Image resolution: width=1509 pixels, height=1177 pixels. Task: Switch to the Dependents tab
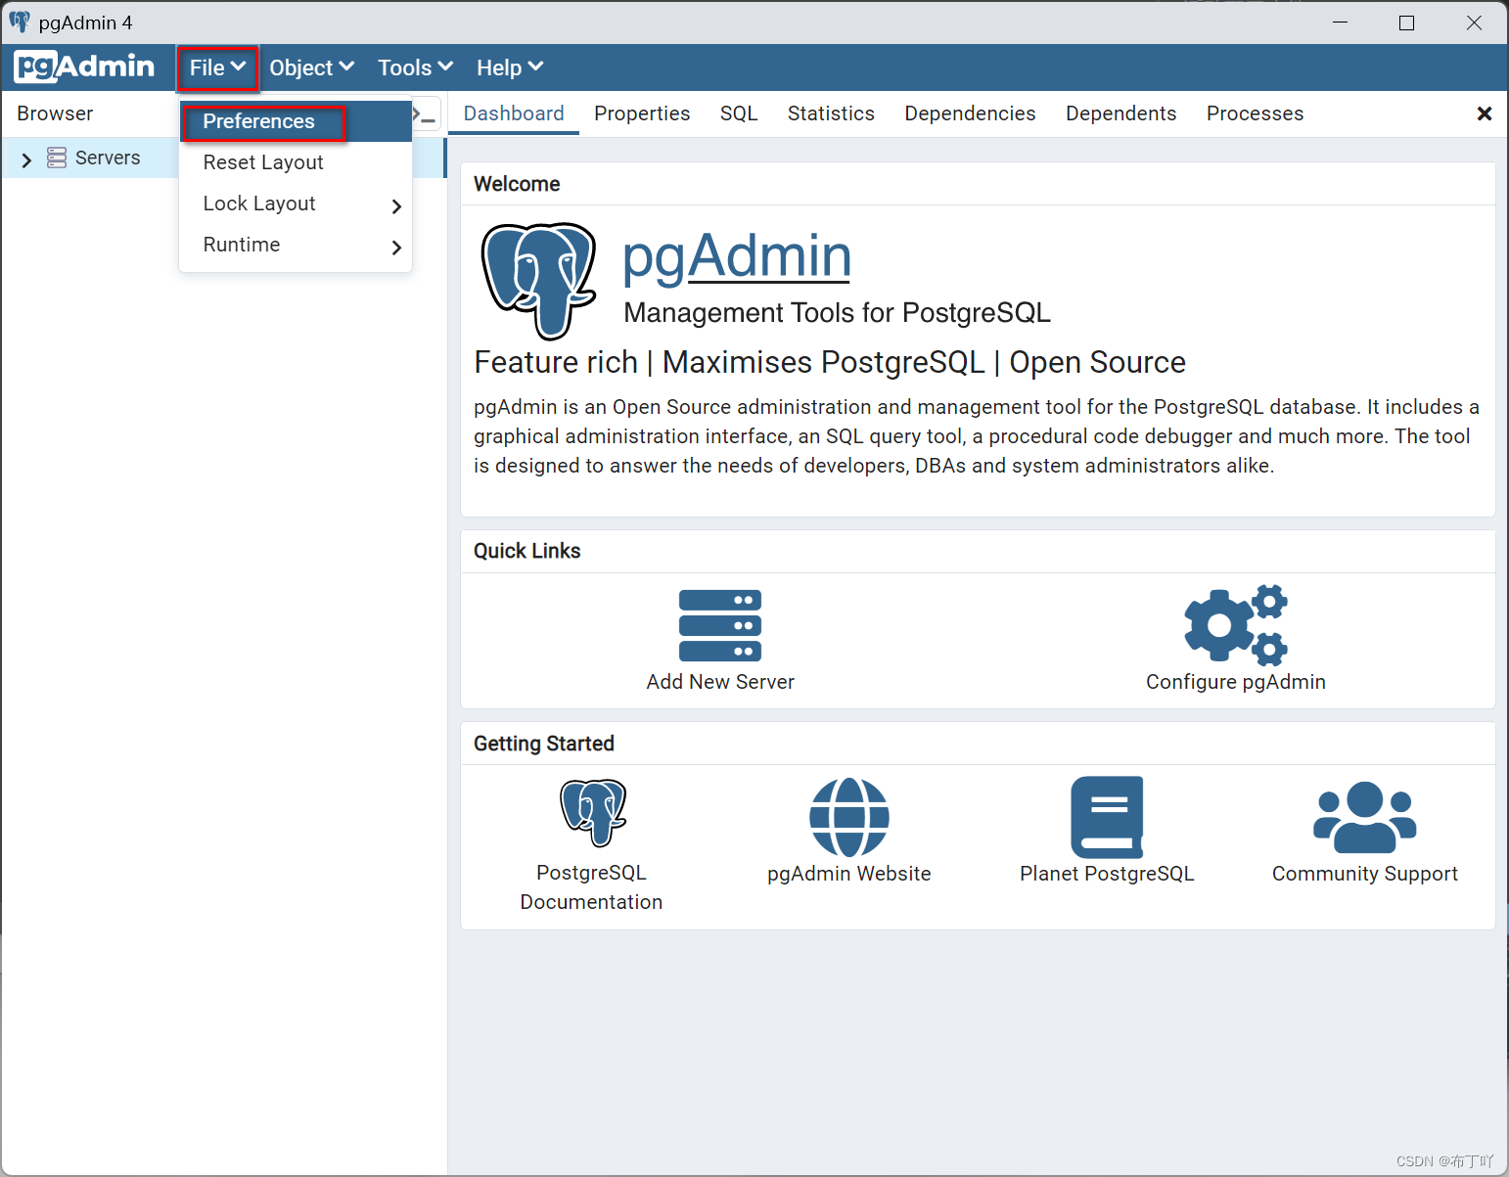pos(1120,113)
